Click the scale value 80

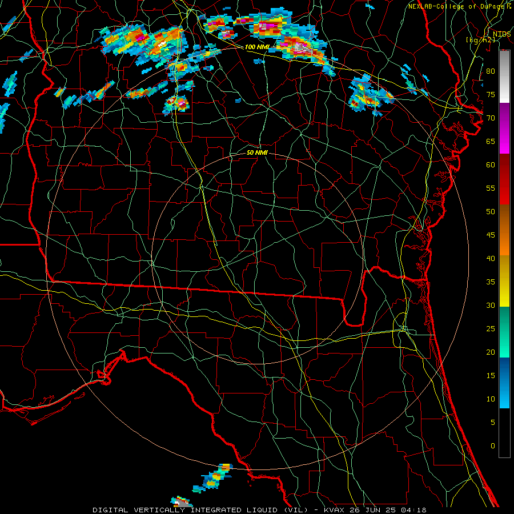click(491, 71)
